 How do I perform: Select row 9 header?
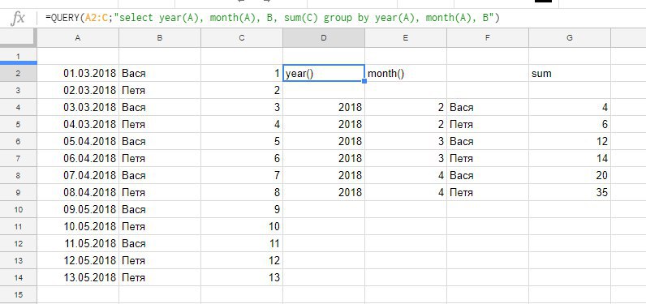[x=18, y=192]
